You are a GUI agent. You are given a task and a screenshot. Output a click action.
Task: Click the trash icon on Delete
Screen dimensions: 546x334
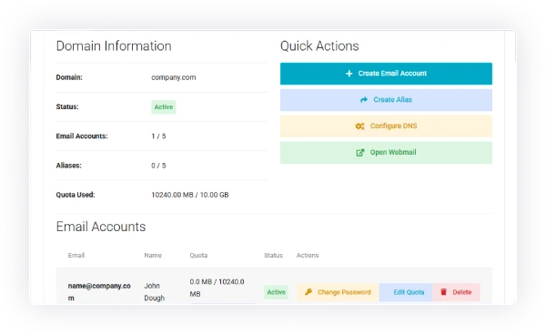pos(444,292)
